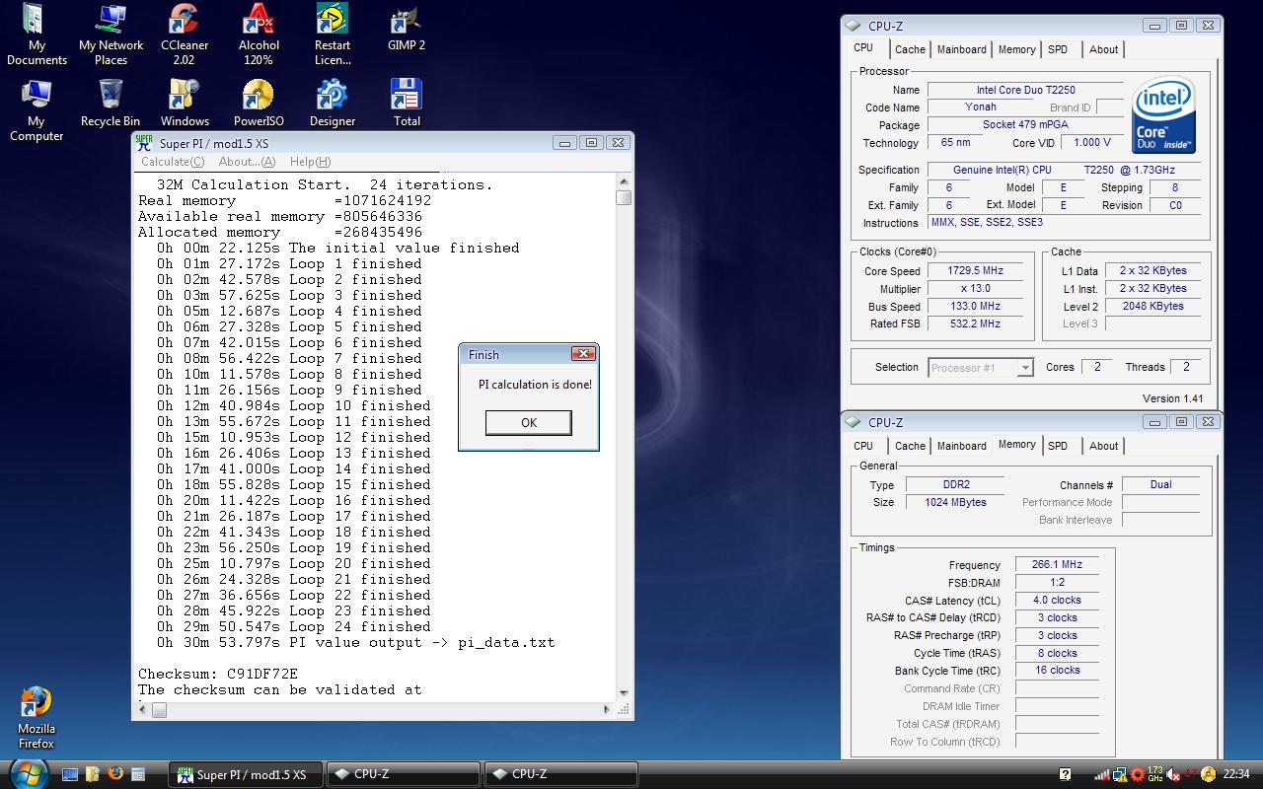This screenshot has width=1263, height=789.
Task: Click Super PI horizontal scroll left arrow
Action: 142,709
